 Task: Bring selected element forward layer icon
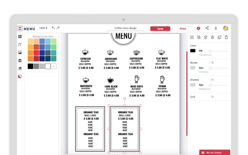pyautogui.click(x=212, y=37)
